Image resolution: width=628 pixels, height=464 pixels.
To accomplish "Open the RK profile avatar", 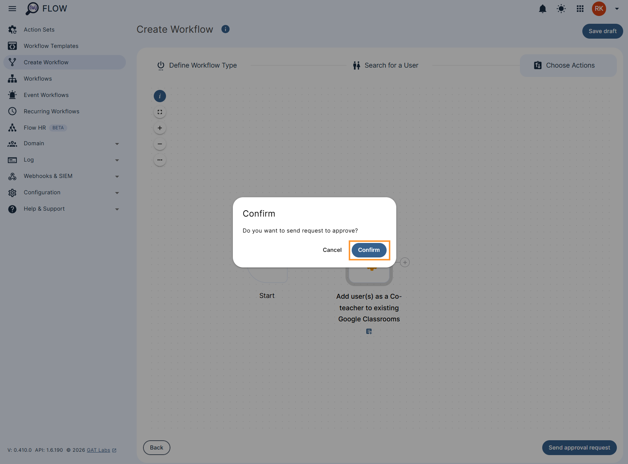I will pyautogui.click(x=599, y=9).
